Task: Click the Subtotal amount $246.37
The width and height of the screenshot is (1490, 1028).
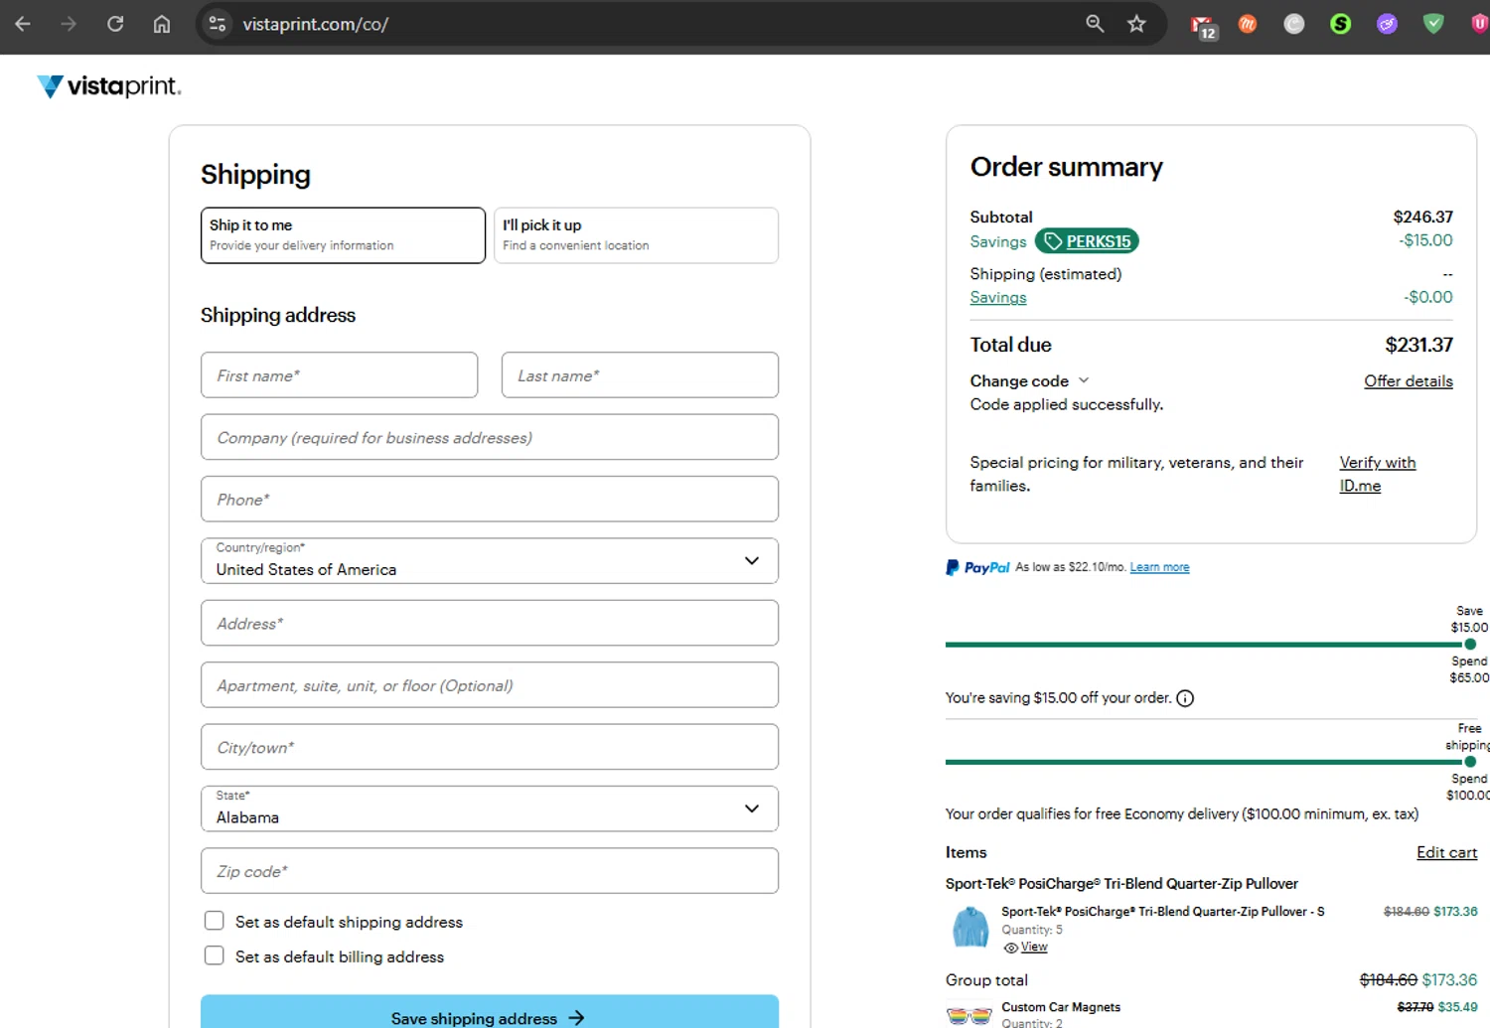Action: 1422,217
